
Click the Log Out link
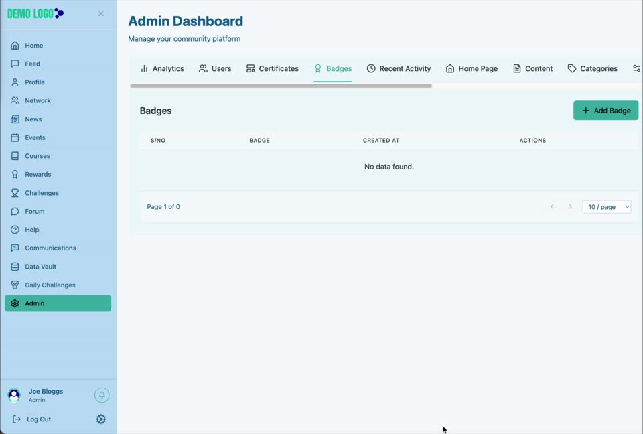[x=31, y=419]
